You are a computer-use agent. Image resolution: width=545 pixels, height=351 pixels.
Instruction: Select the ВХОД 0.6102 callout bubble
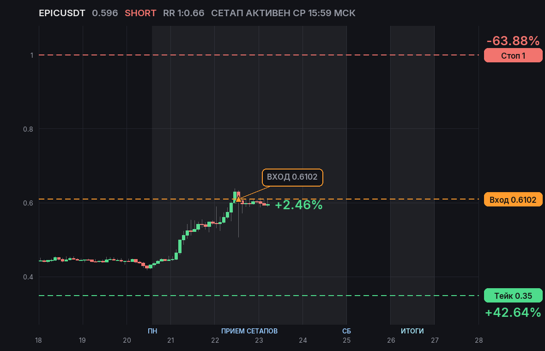pos(292,177)
